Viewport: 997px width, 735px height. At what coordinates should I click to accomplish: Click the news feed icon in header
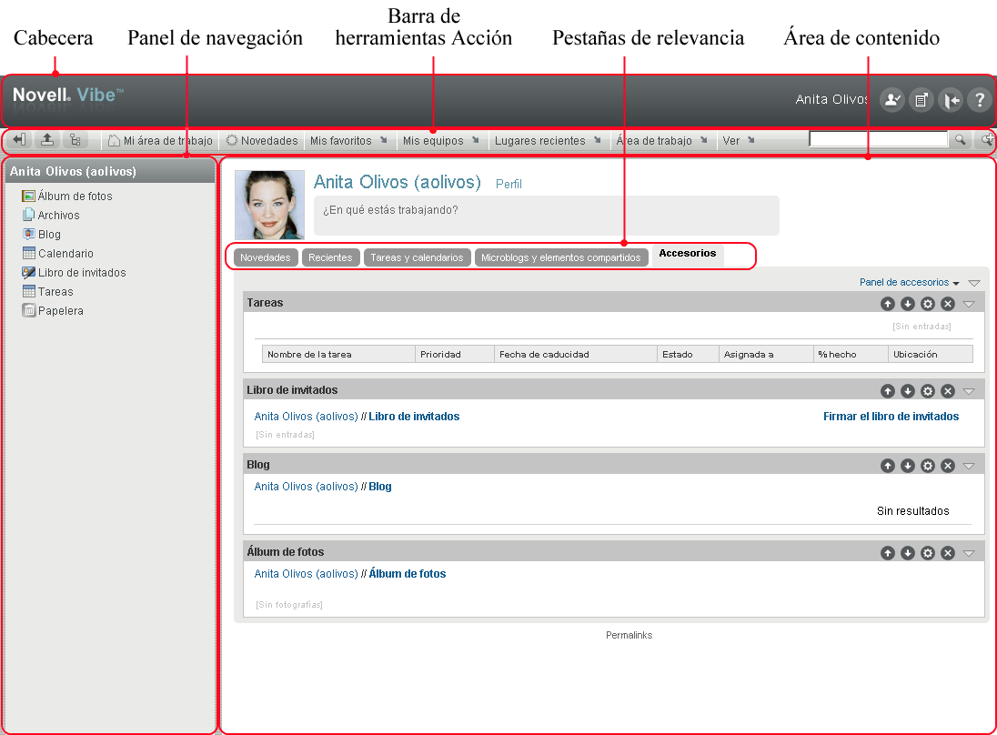pos(921,100)
